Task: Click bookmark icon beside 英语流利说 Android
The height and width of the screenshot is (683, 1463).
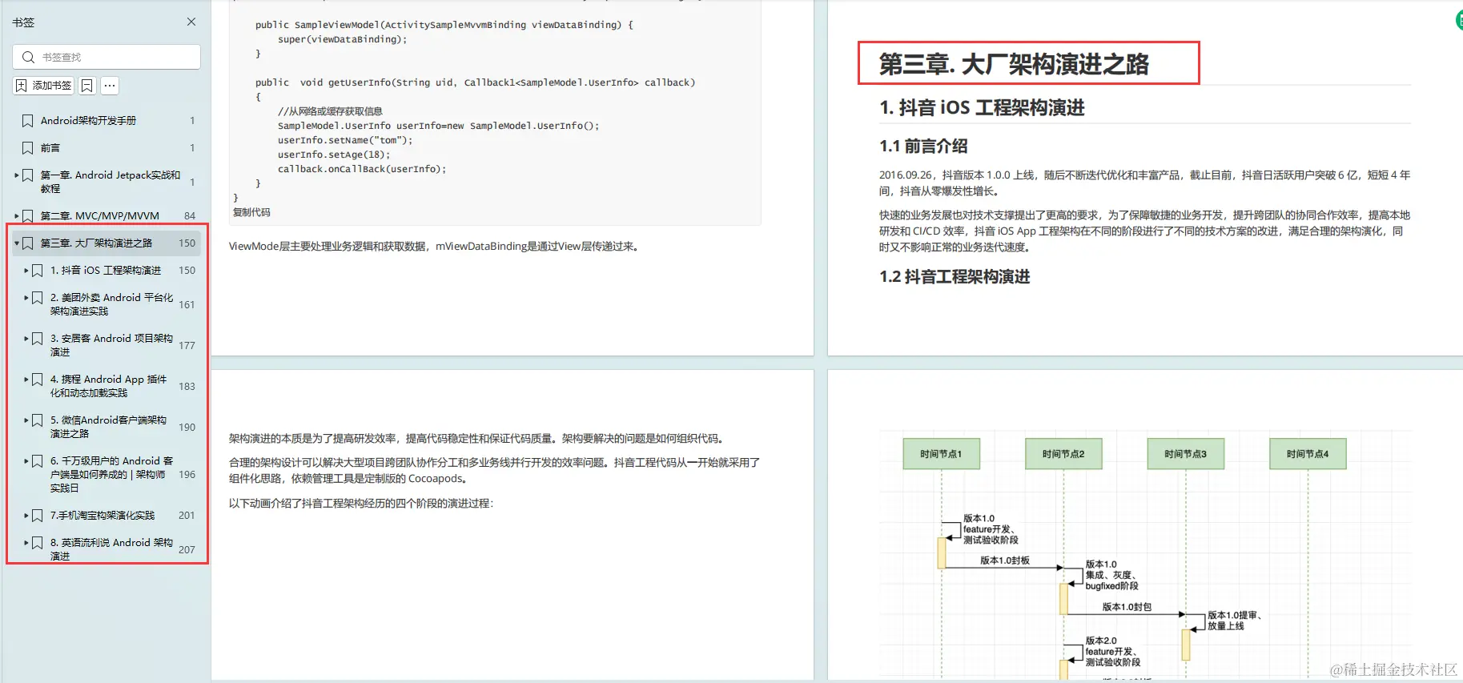Action: [37, 542]
